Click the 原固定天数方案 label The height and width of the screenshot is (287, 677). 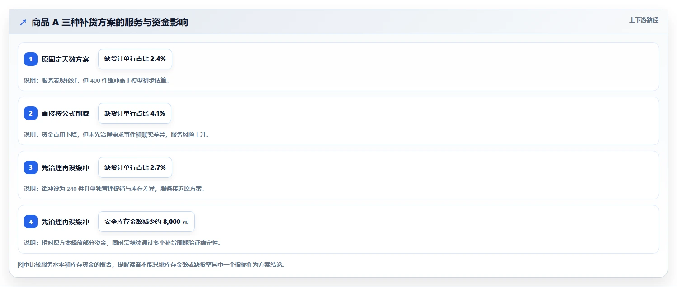pos(66,59)
